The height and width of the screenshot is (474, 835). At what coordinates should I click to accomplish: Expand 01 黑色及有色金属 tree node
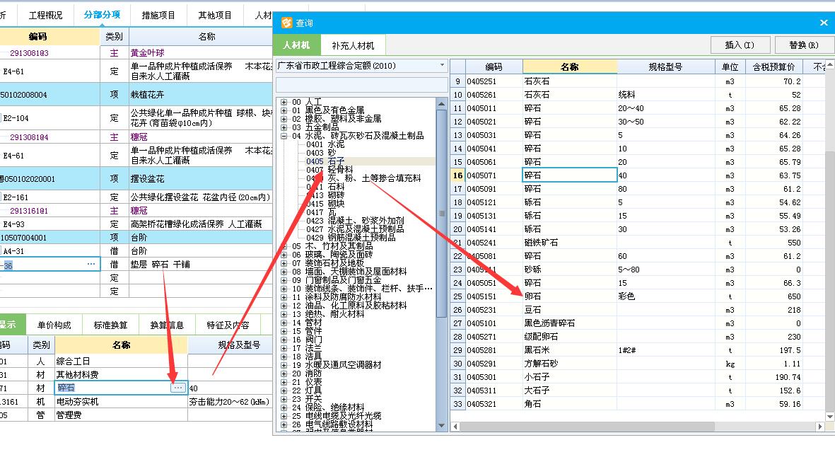pos(284,110)
